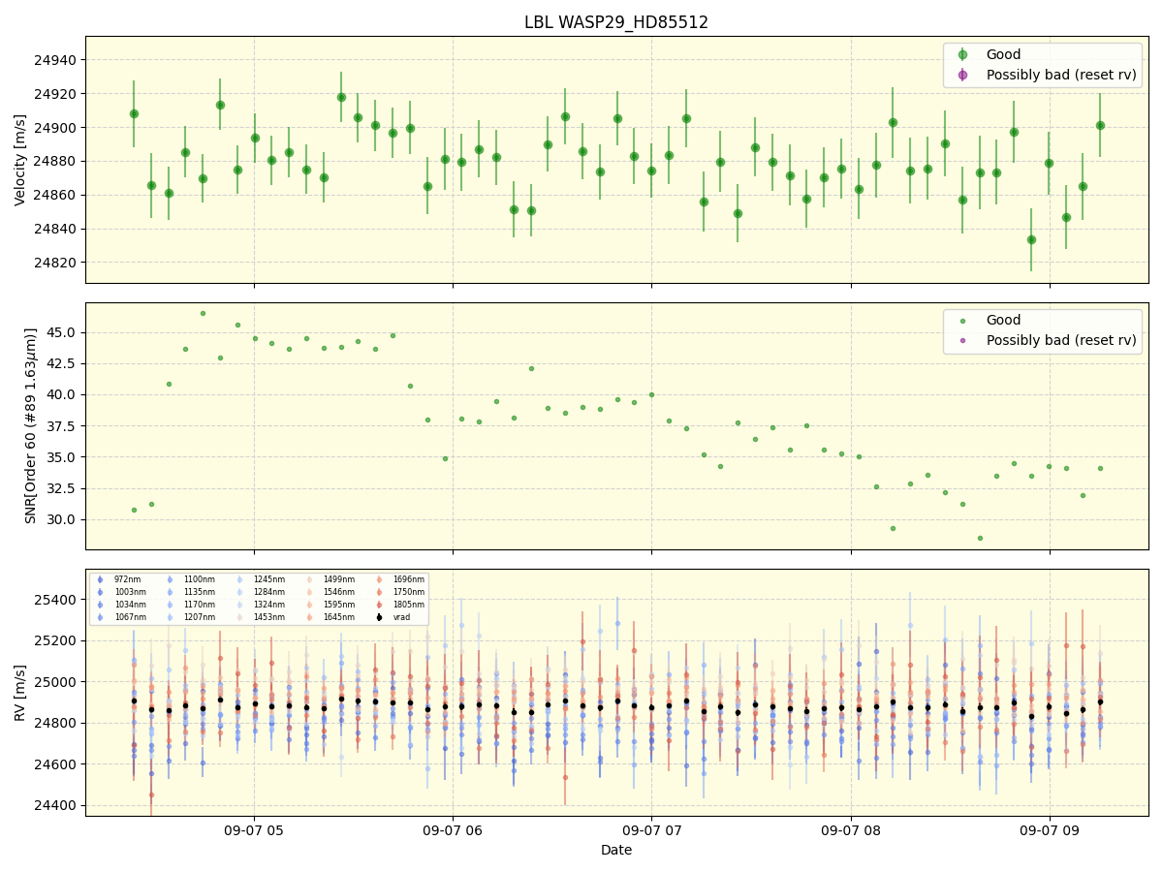Click the green Good dot in SNR legend
The image size is (1163, 872).
(x=962, y=321)
